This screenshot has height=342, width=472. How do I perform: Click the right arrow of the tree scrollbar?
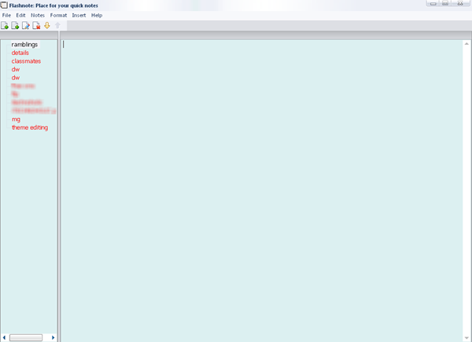click(53, 337)
